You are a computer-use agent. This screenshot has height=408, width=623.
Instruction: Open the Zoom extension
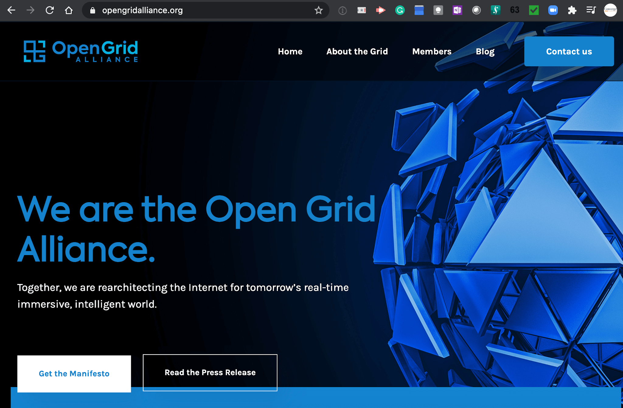point(553,10)
